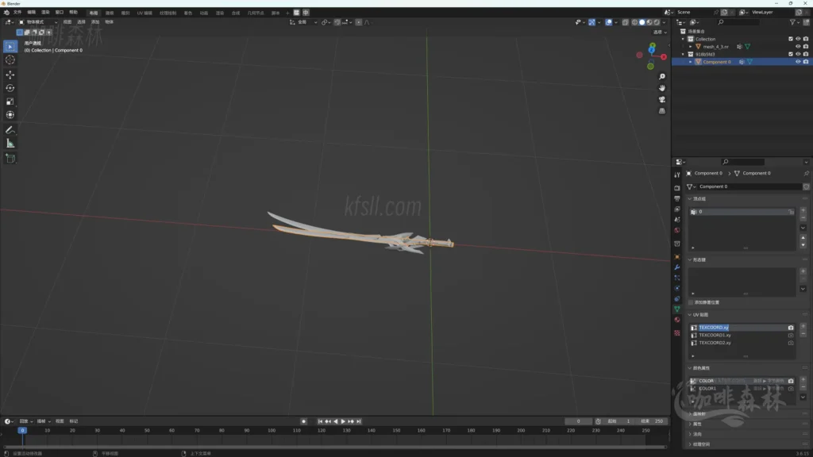Switch to the UV 编辑 workspace tab
The image size is (813, 457).
pos(144,13)
